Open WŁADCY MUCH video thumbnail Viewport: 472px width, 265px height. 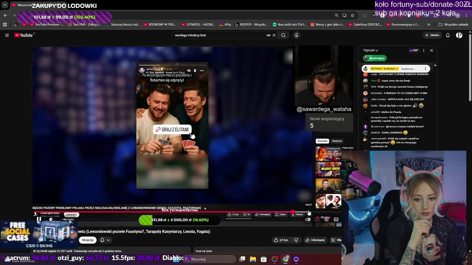tap(328, 169)
